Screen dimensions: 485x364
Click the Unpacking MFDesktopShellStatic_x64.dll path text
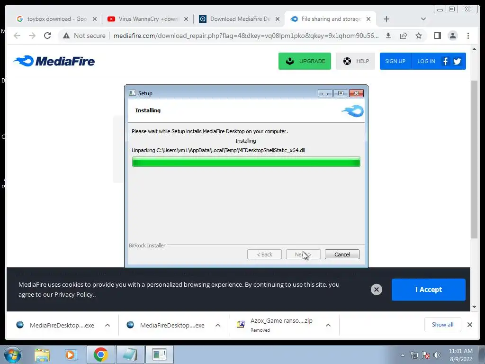click(218, 150)
